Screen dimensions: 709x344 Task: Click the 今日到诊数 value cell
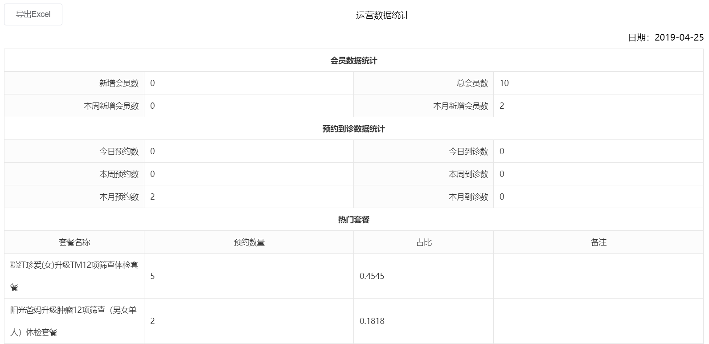click(598, 152)
